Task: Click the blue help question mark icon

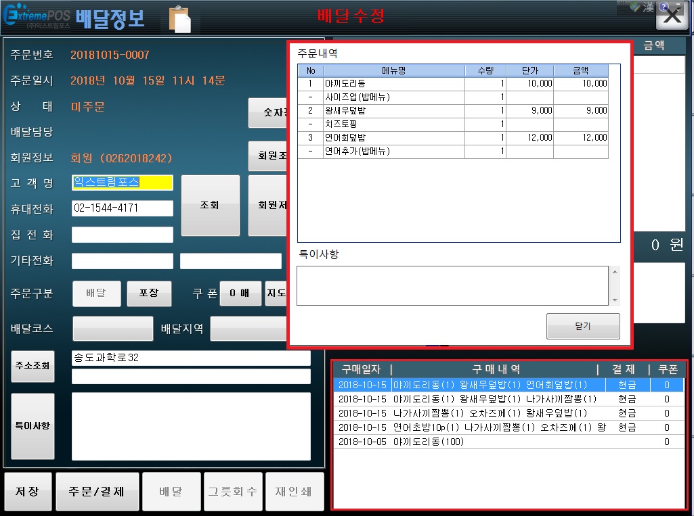Action: click(x=663, y=7)
